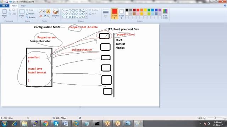Click the Save icon in title bar
This screenshot has width=227, height=127.
pyautogui.click(x=7, y=2)
